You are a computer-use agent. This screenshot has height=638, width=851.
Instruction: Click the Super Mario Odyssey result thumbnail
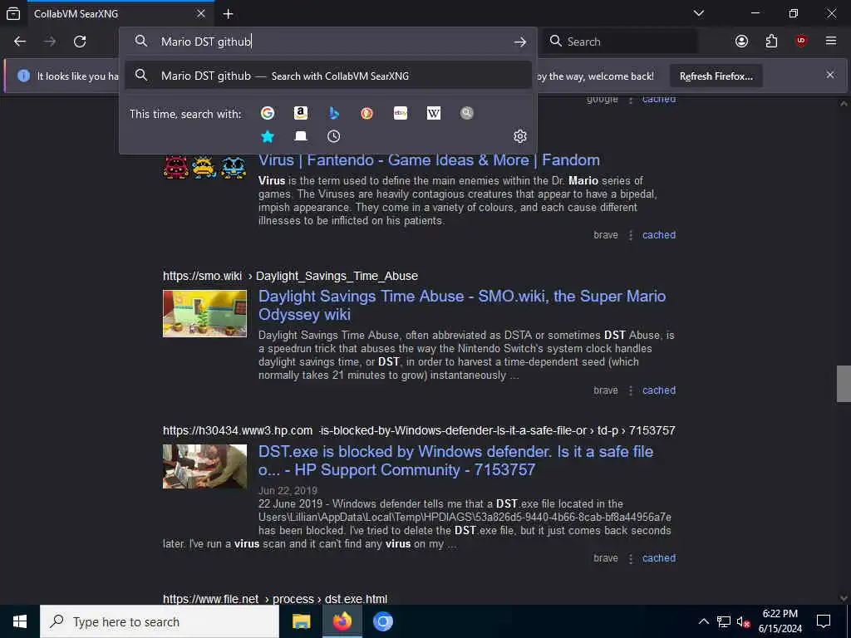204,313
